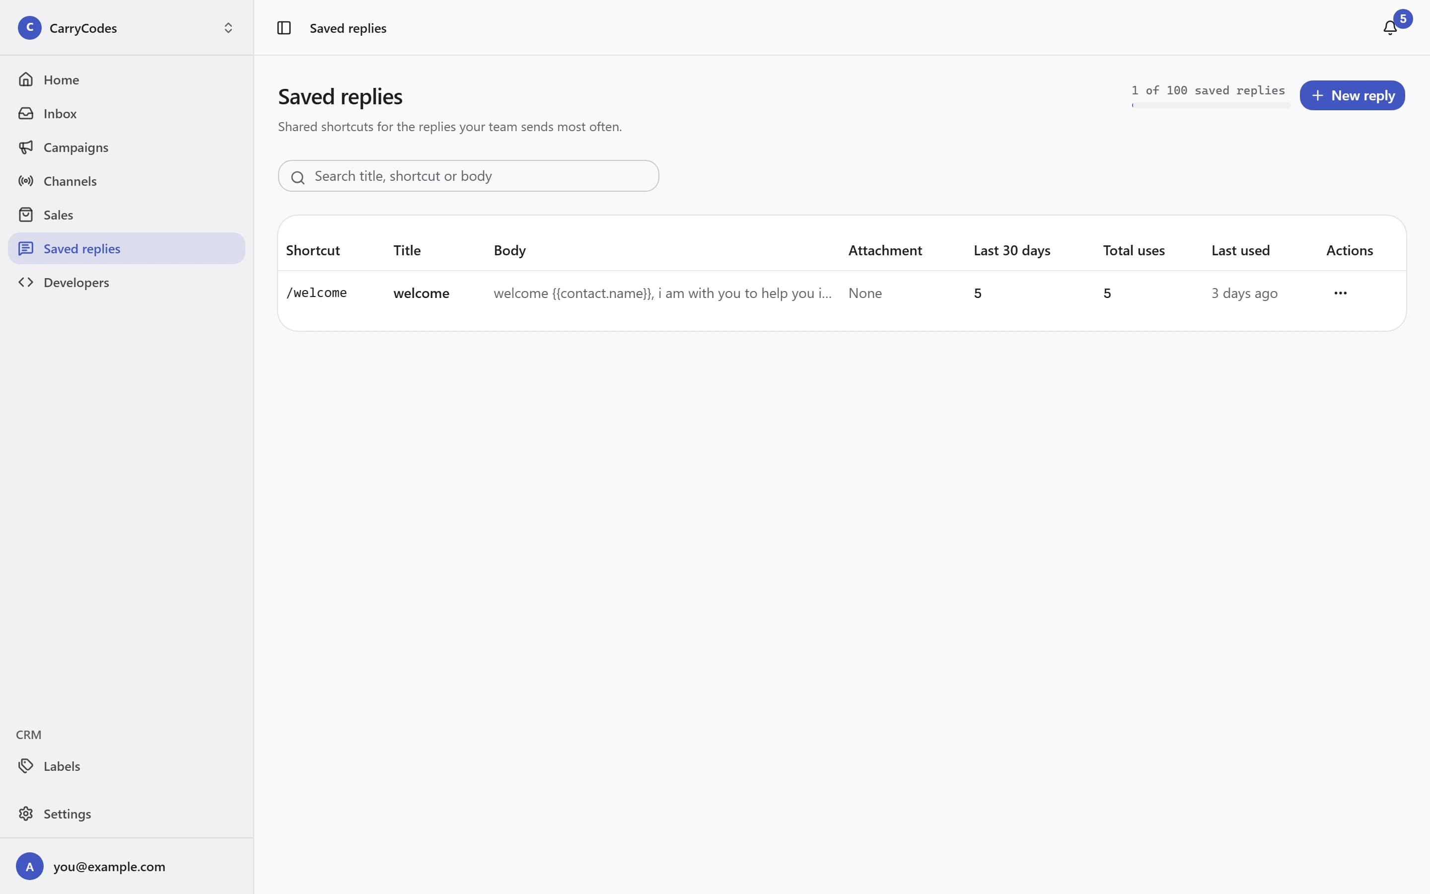Click the Inbox tray icon
This screenshot has width=1430, height=894.
click(x=25, y=113)
